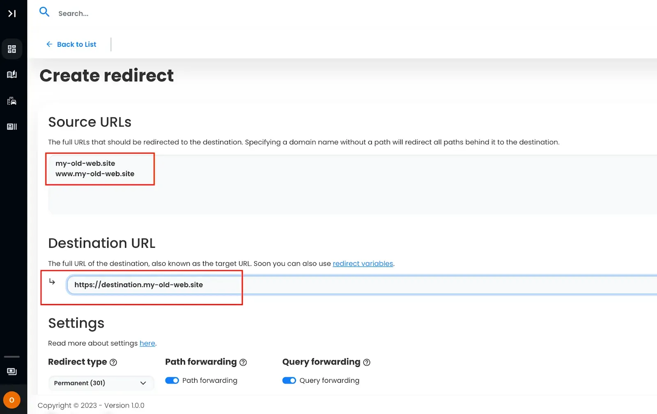Image resolution: width=657 pixels, height=414 pixels.
Task: Click the Create redirect page heading
Action: 106,75
